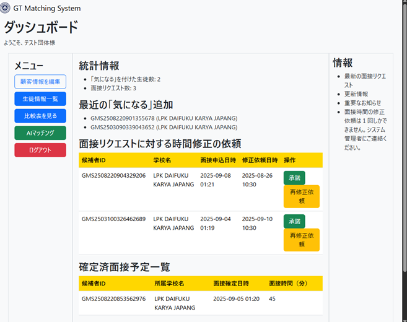Click the 顧客情報を編集 button
Image resolution: width=407 pixels, height=322 pixels.
(x=40, y=82)
